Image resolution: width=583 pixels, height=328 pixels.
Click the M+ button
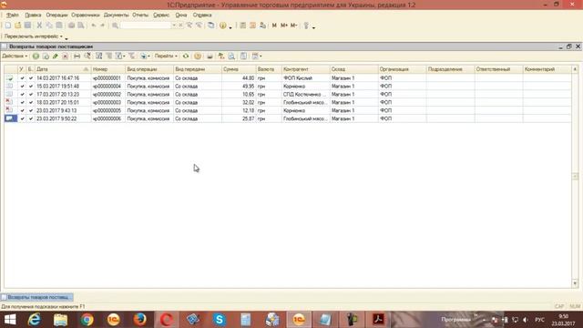tap(284, 26)
